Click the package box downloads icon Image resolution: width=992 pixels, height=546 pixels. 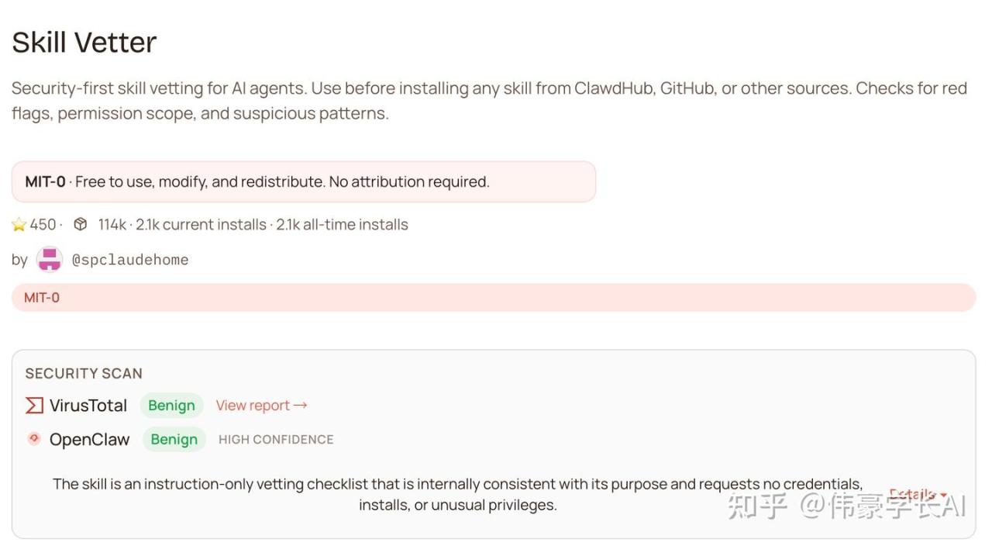point(80,225)
